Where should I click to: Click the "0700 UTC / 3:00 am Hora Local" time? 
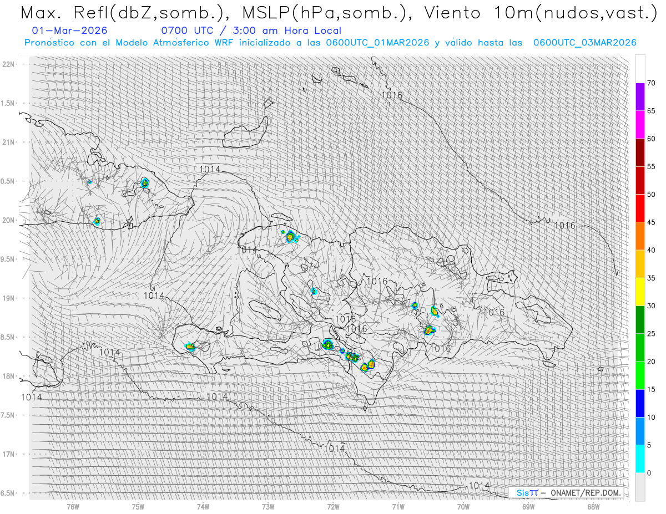coord(251,30)
